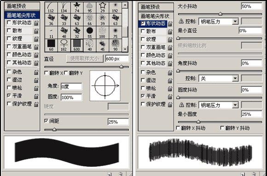Image resolution: width=267 pixels, height=176 pixels.
Task: Click the 最小圆度 25% field
Action: 251,114
